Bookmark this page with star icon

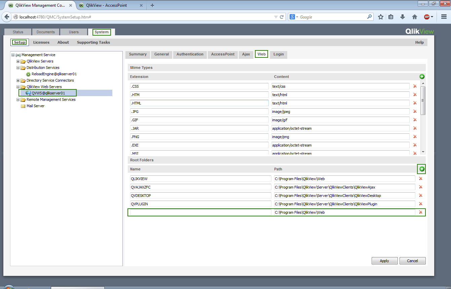(381, 17)
